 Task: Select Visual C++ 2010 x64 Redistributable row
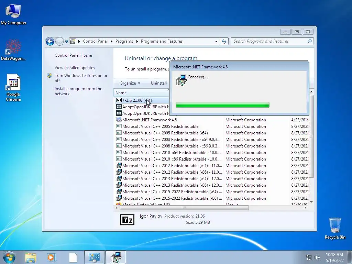[168, 152]
